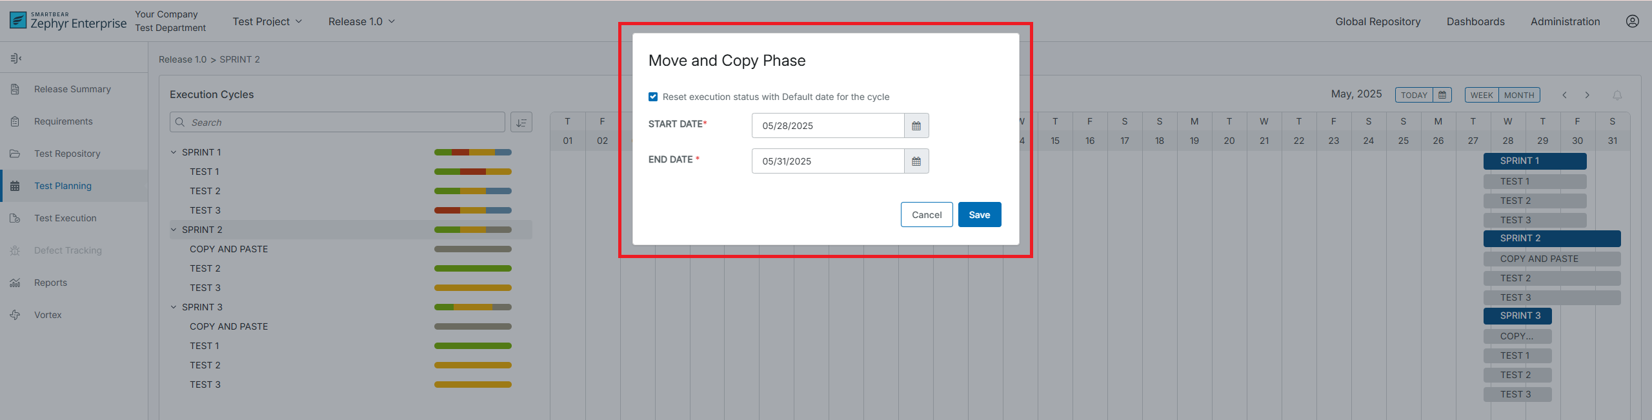Viewport: 1652px width, 420px height.
Task: Open the Start Date calendar picker
Action: point(916,126)
